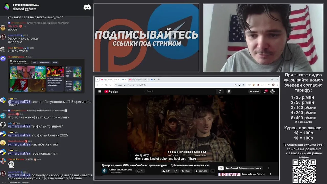327x184 pixels.
Task: Show next filter chips with arrow
Action: 268,168
